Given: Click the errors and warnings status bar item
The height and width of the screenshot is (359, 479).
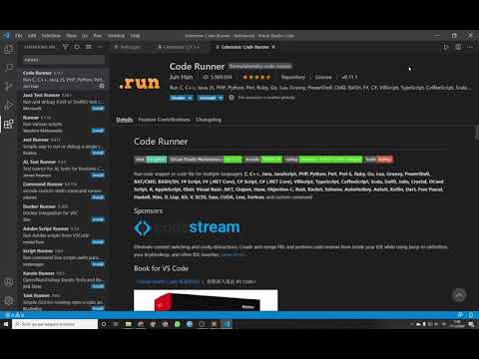Looking at the screenshot, I should (14, 315).
